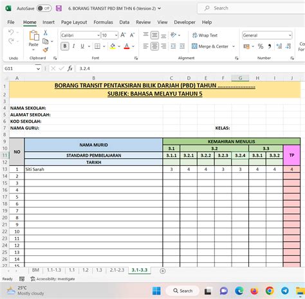Toggle Underline formatting
The height and width of the screenshot is (299, 305).
point(82,46)
